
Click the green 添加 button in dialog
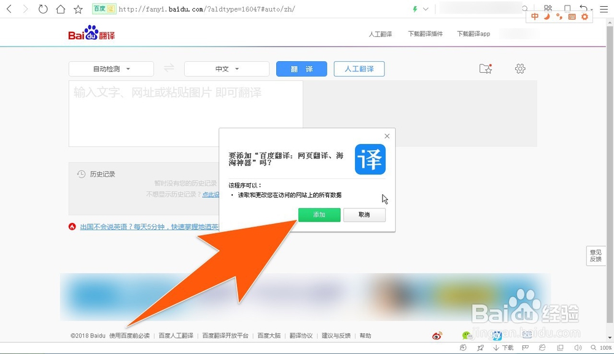point(319,214)
